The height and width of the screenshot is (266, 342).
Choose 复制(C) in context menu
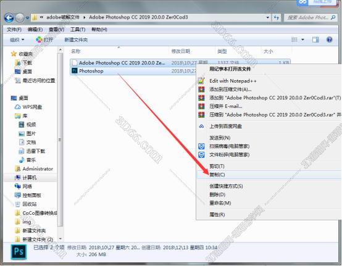[217, 175]
